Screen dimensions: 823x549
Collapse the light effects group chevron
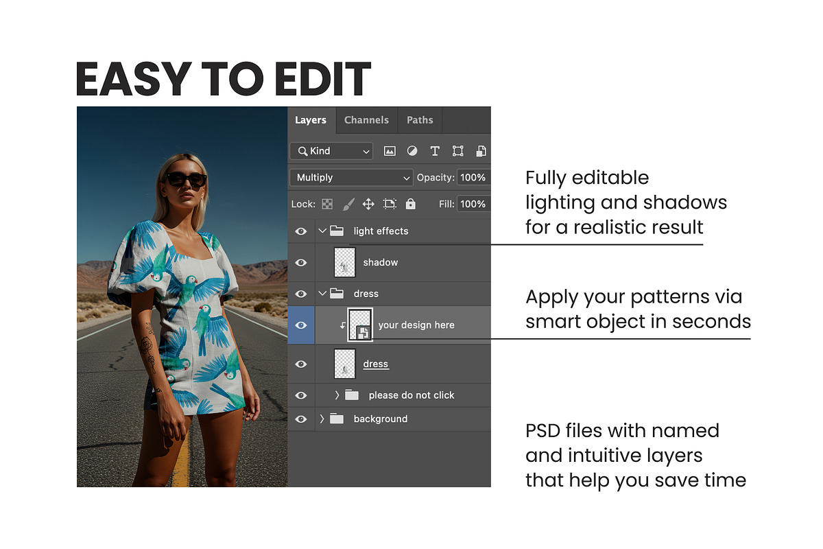[x=322, y=231]
